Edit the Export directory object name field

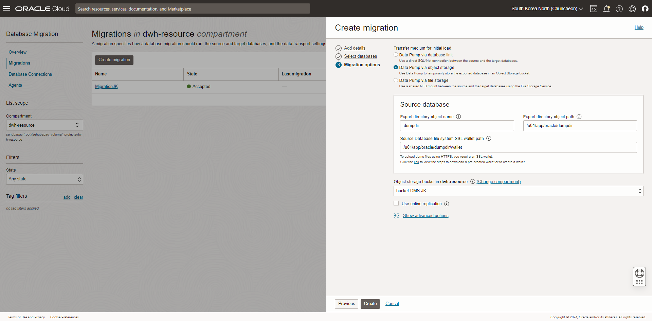(457, 126)
